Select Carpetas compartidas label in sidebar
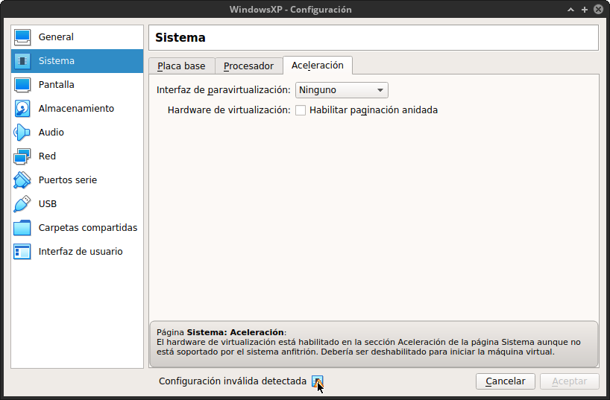The width and height of the screenshot is (610, 400). pos(88,228)
